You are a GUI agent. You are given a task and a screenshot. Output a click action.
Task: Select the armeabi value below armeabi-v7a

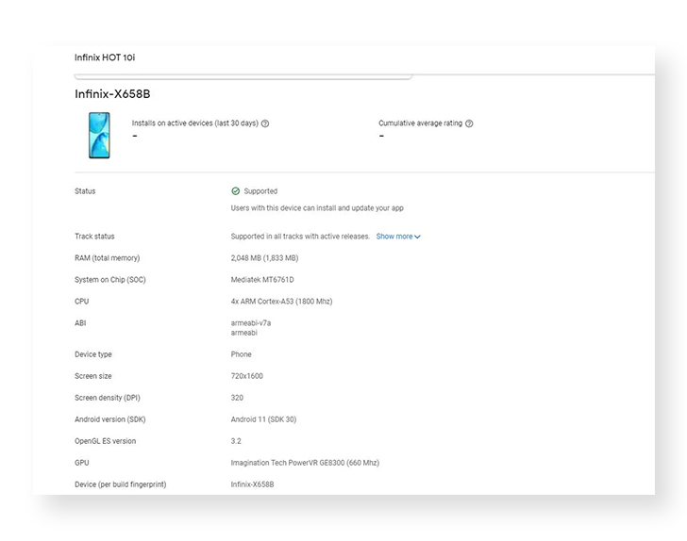[x=244, y=333]
